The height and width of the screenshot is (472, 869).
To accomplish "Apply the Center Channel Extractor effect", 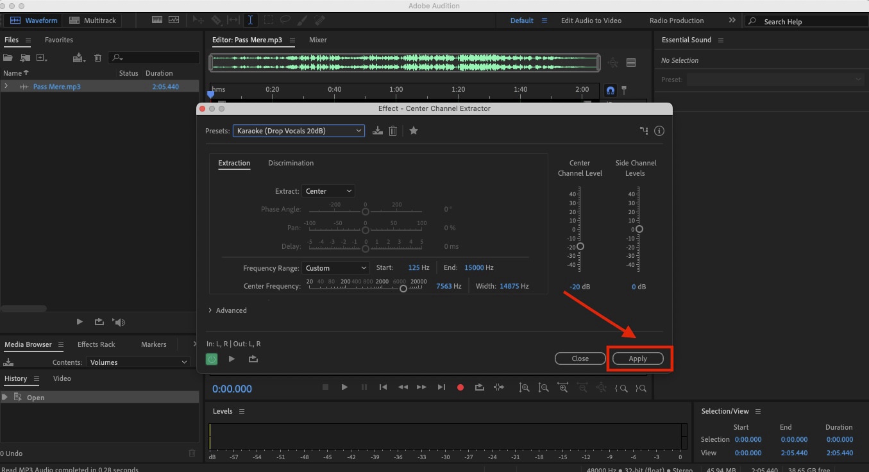I will click(638, 358).
